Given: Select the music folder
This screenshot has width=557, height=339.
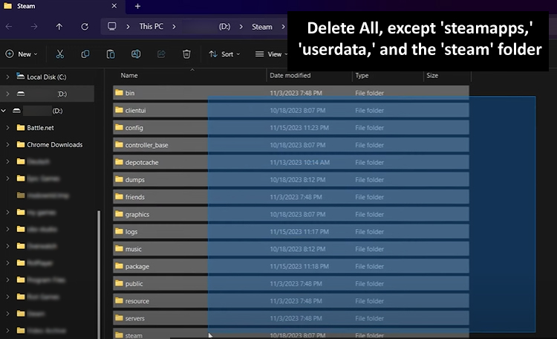Looking at the screenshot, I should click(291, 249).
